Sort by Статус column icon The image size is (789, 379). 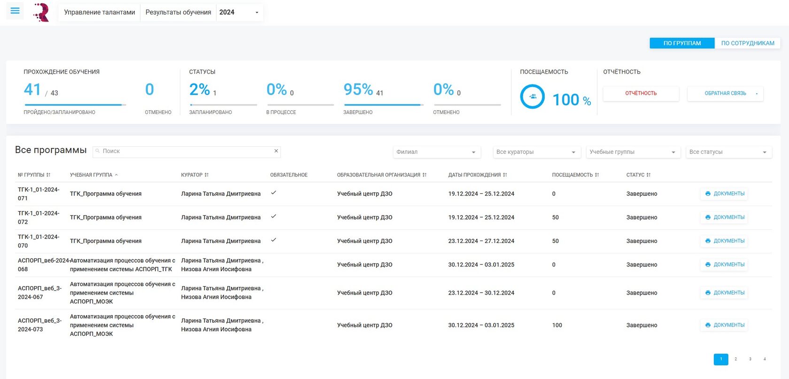pyautogui.click(x=649, y=175)
